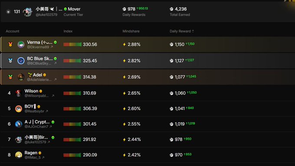Open external link arrow next to @Dkverma89
The height and width of the screenshot is (166, 295).
[52, 47]
